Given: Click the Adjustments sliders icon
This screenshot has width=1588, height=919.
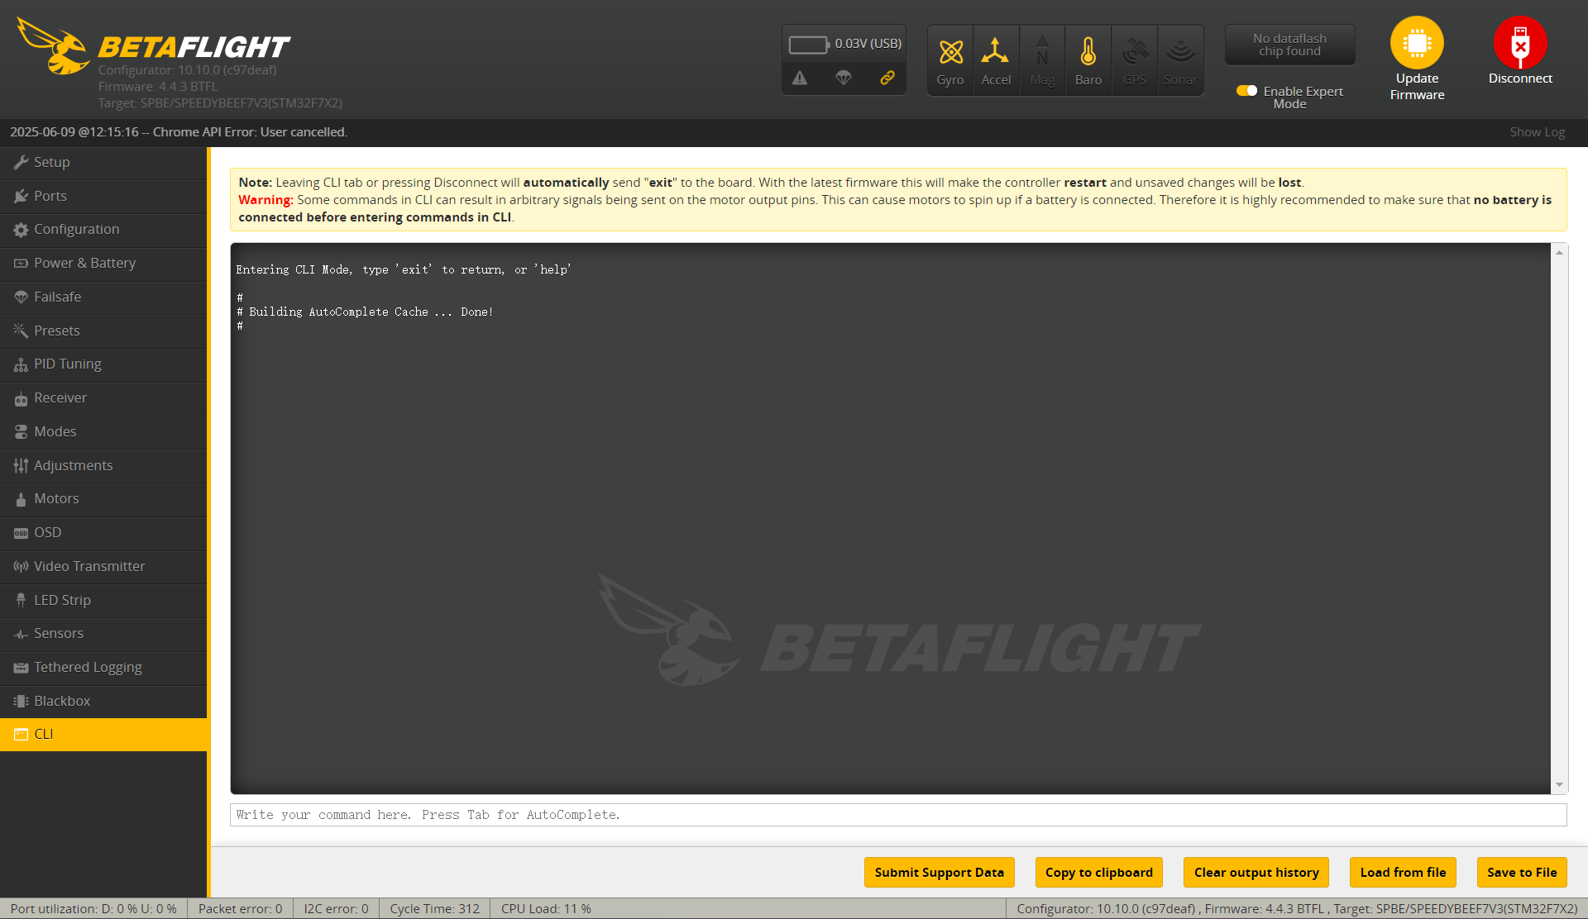Looking at the screenshot, I should point(21,465).
